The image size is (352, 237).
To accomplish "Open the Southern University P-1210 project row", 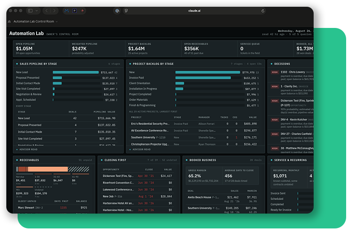I will (x=194, y=137).
